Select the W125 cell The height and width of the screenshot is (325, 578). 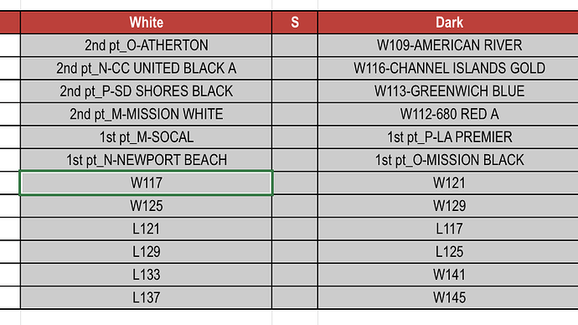click(x=147, y=206)
